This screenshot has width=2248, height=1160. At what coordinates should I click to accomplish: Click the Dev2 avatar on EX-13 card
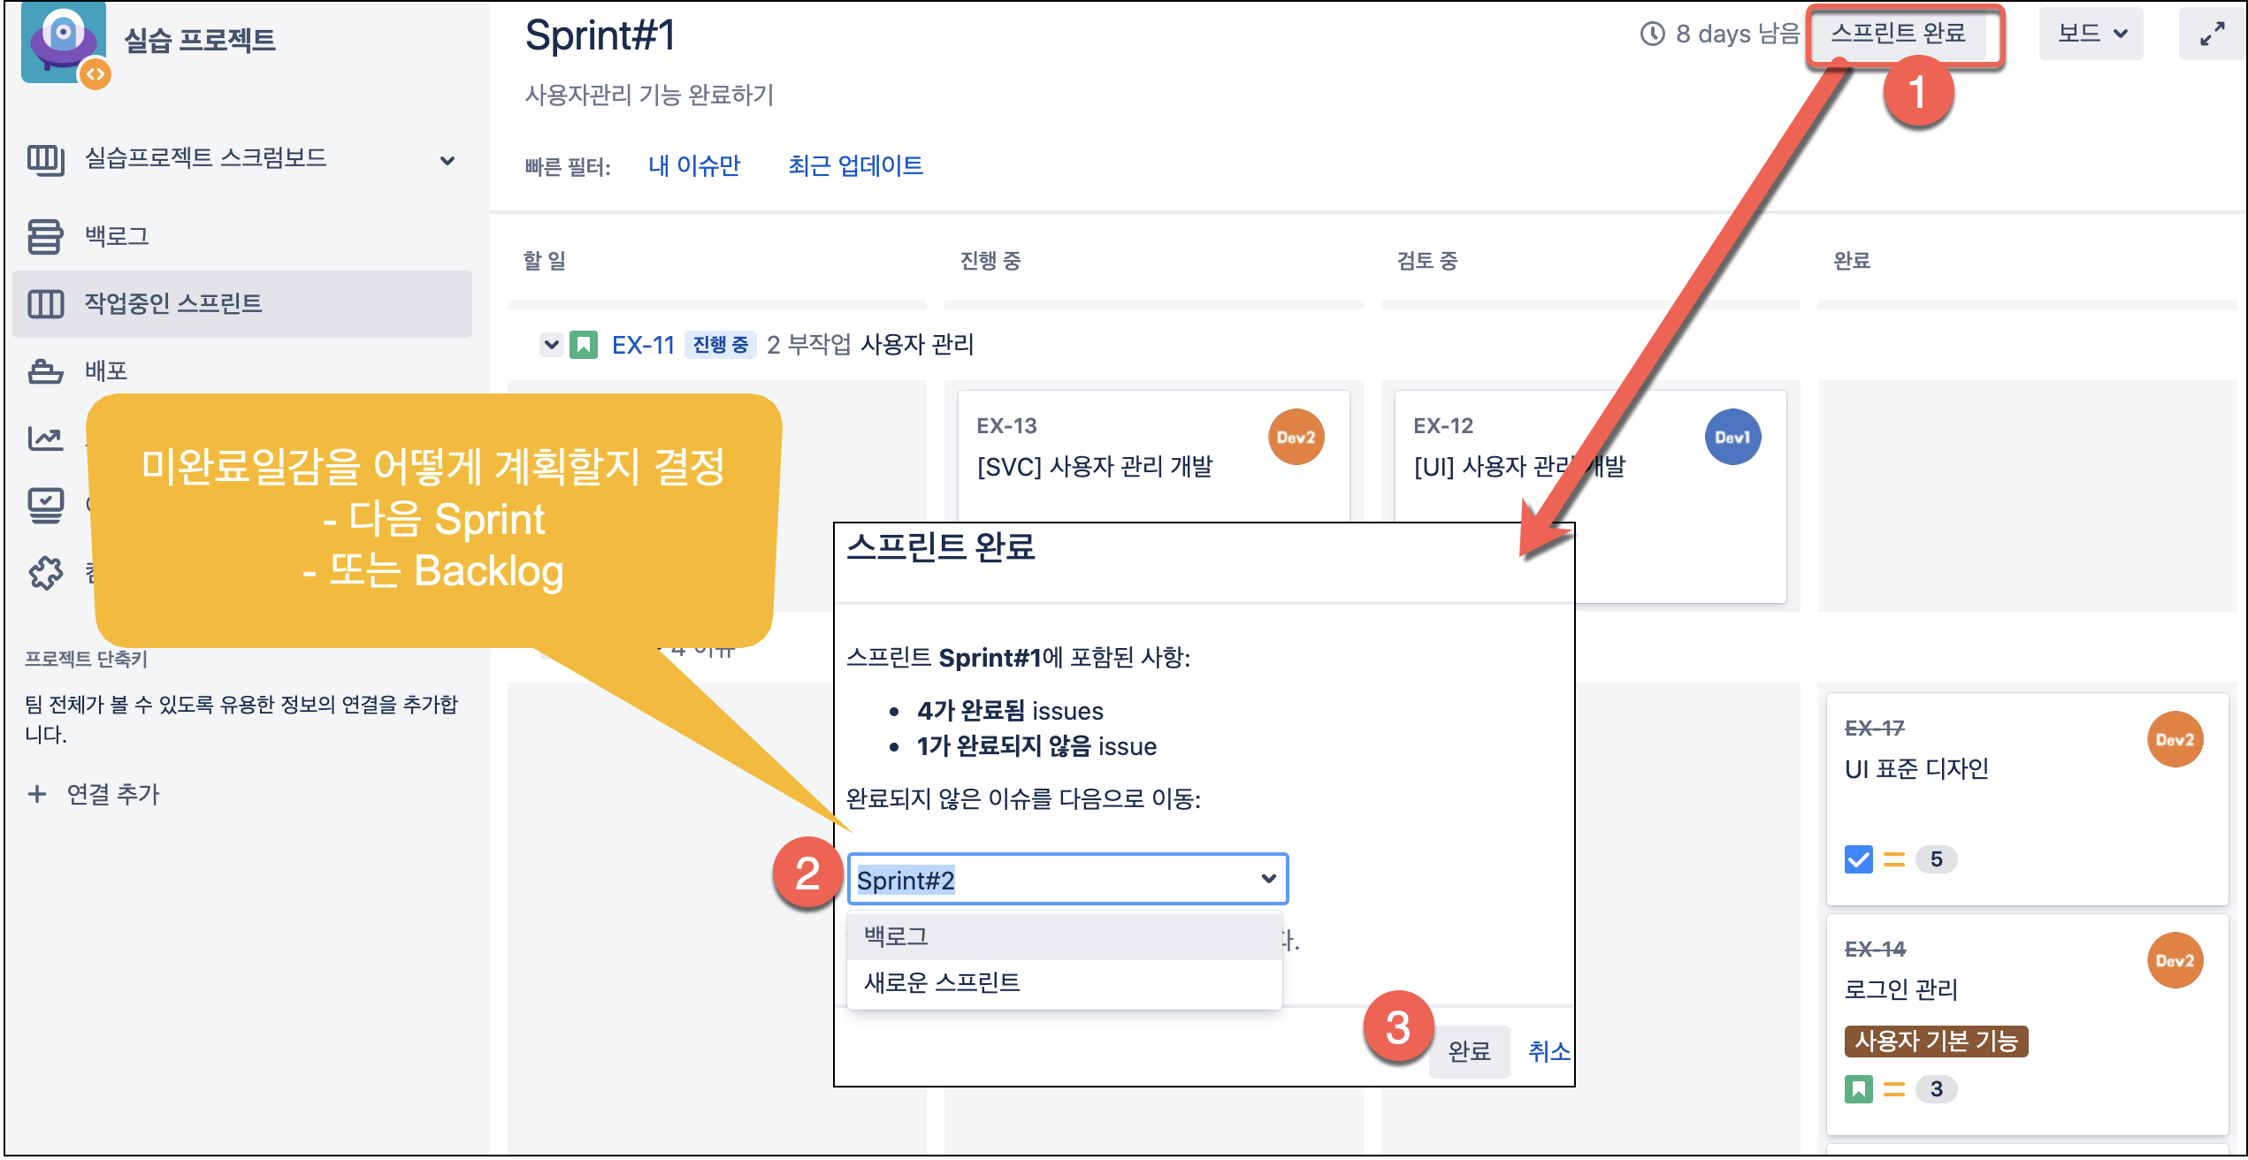coord(1296,437)
